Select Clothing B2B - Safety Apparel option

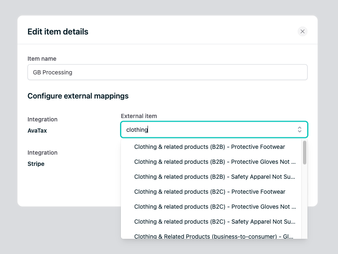(211, 177)
